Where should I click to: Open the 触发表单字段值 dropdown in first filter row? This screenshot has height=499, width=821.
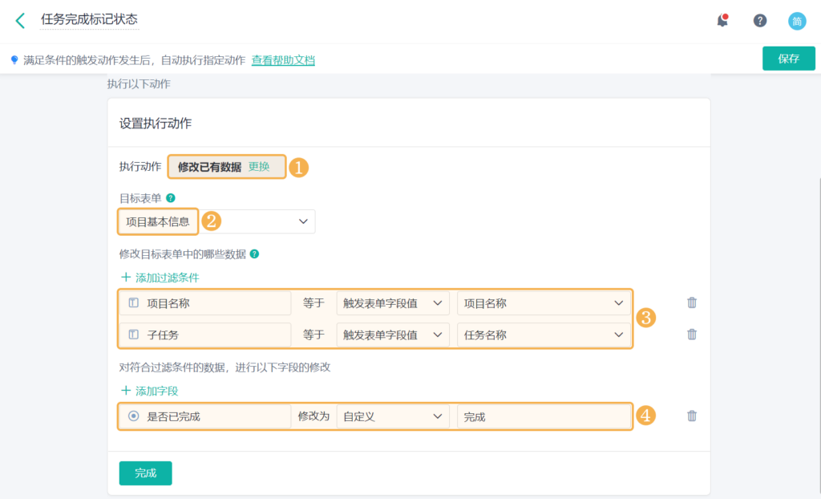tap(393, 302)
